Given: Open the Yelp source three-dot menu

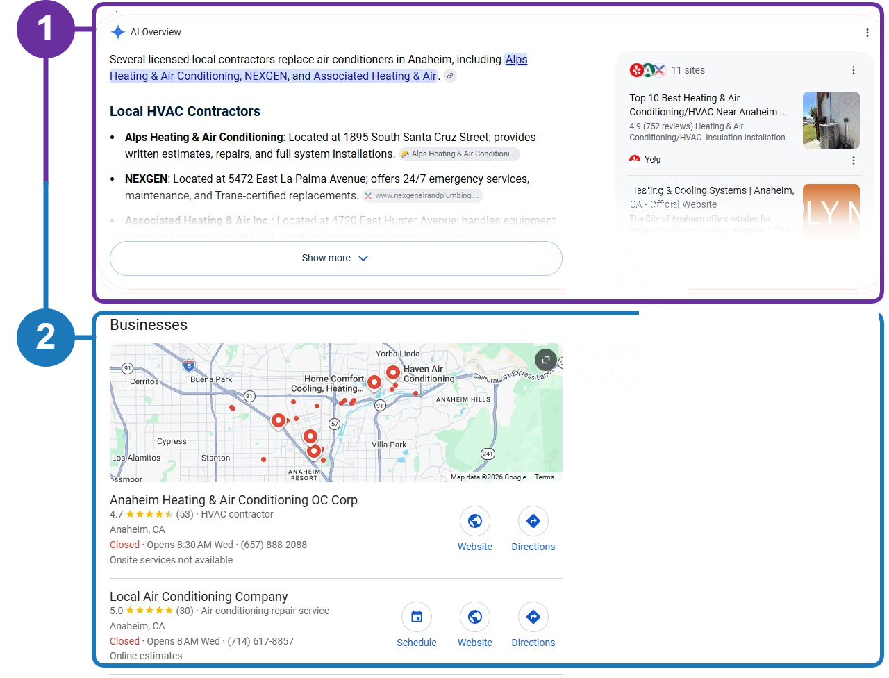Looking at the screenshot, I should point(853,160).
